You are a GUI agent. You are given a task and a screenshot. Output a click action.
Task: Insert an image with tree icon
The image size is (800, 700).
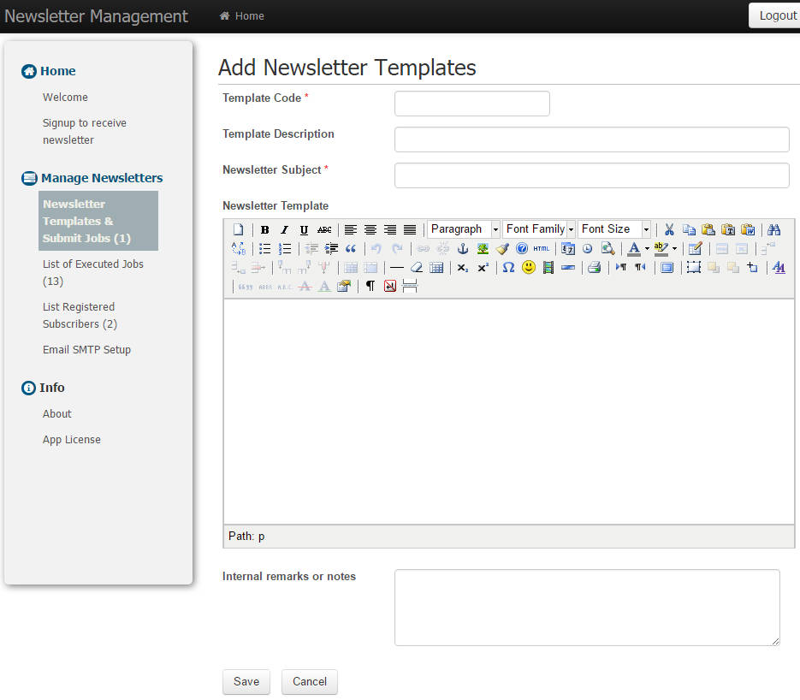click(483, 248)
